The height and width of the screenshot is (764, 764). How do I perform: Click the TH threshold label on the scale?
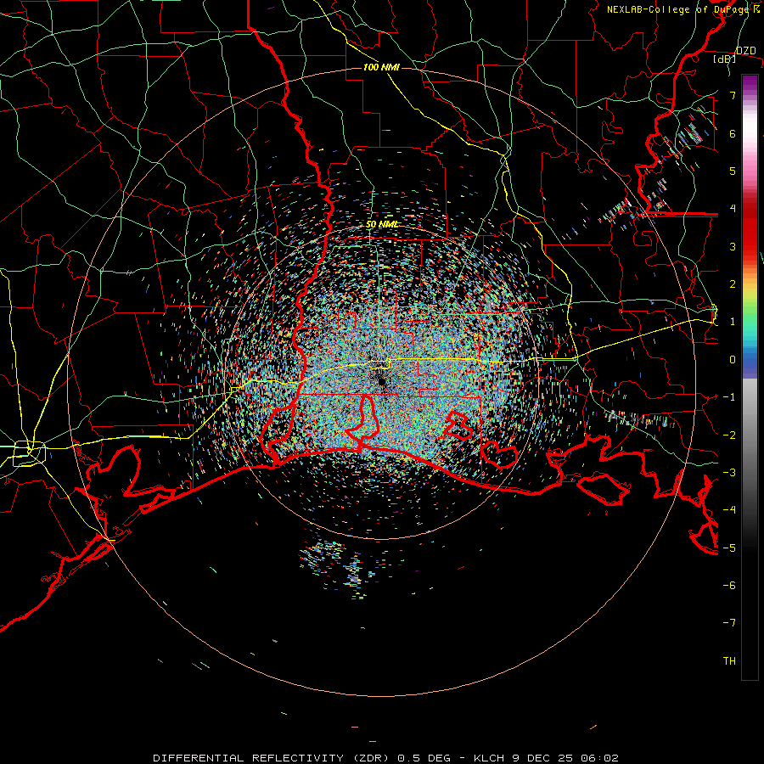(729, 661)
